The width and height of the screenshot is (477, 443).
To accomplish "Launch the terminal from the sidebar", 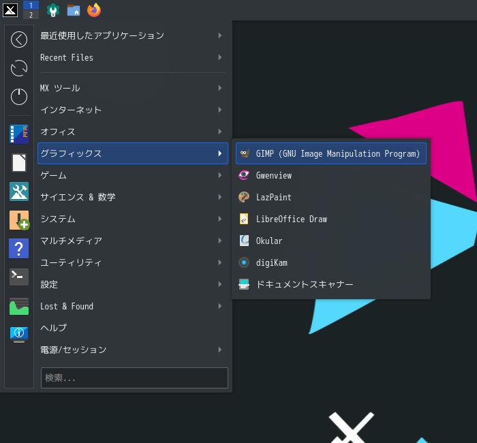I will [x=19, y=277].
